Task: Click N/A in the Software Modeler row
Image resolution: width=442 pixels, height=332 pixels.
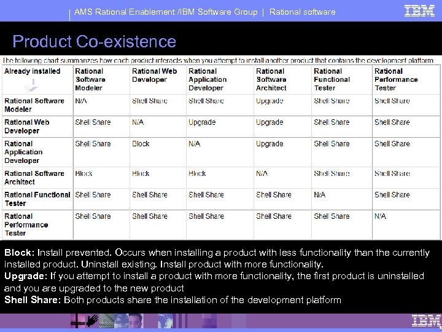Action: pos(81,101)
